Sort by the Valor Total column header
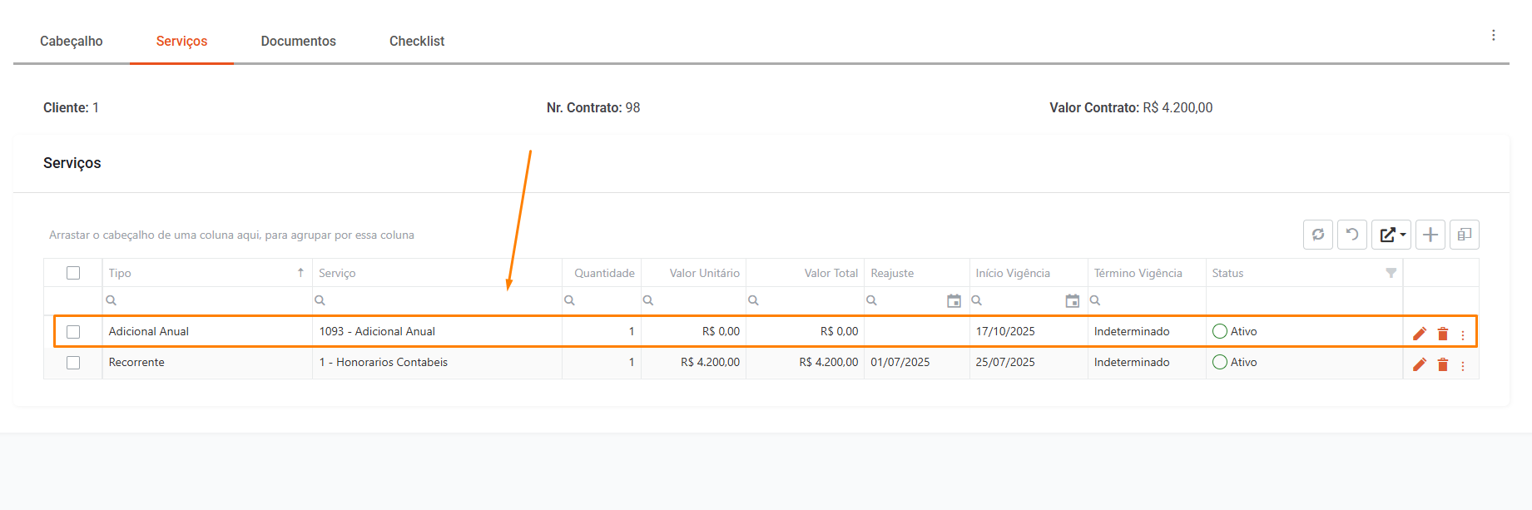1532x510 pixels. (830, 273)
